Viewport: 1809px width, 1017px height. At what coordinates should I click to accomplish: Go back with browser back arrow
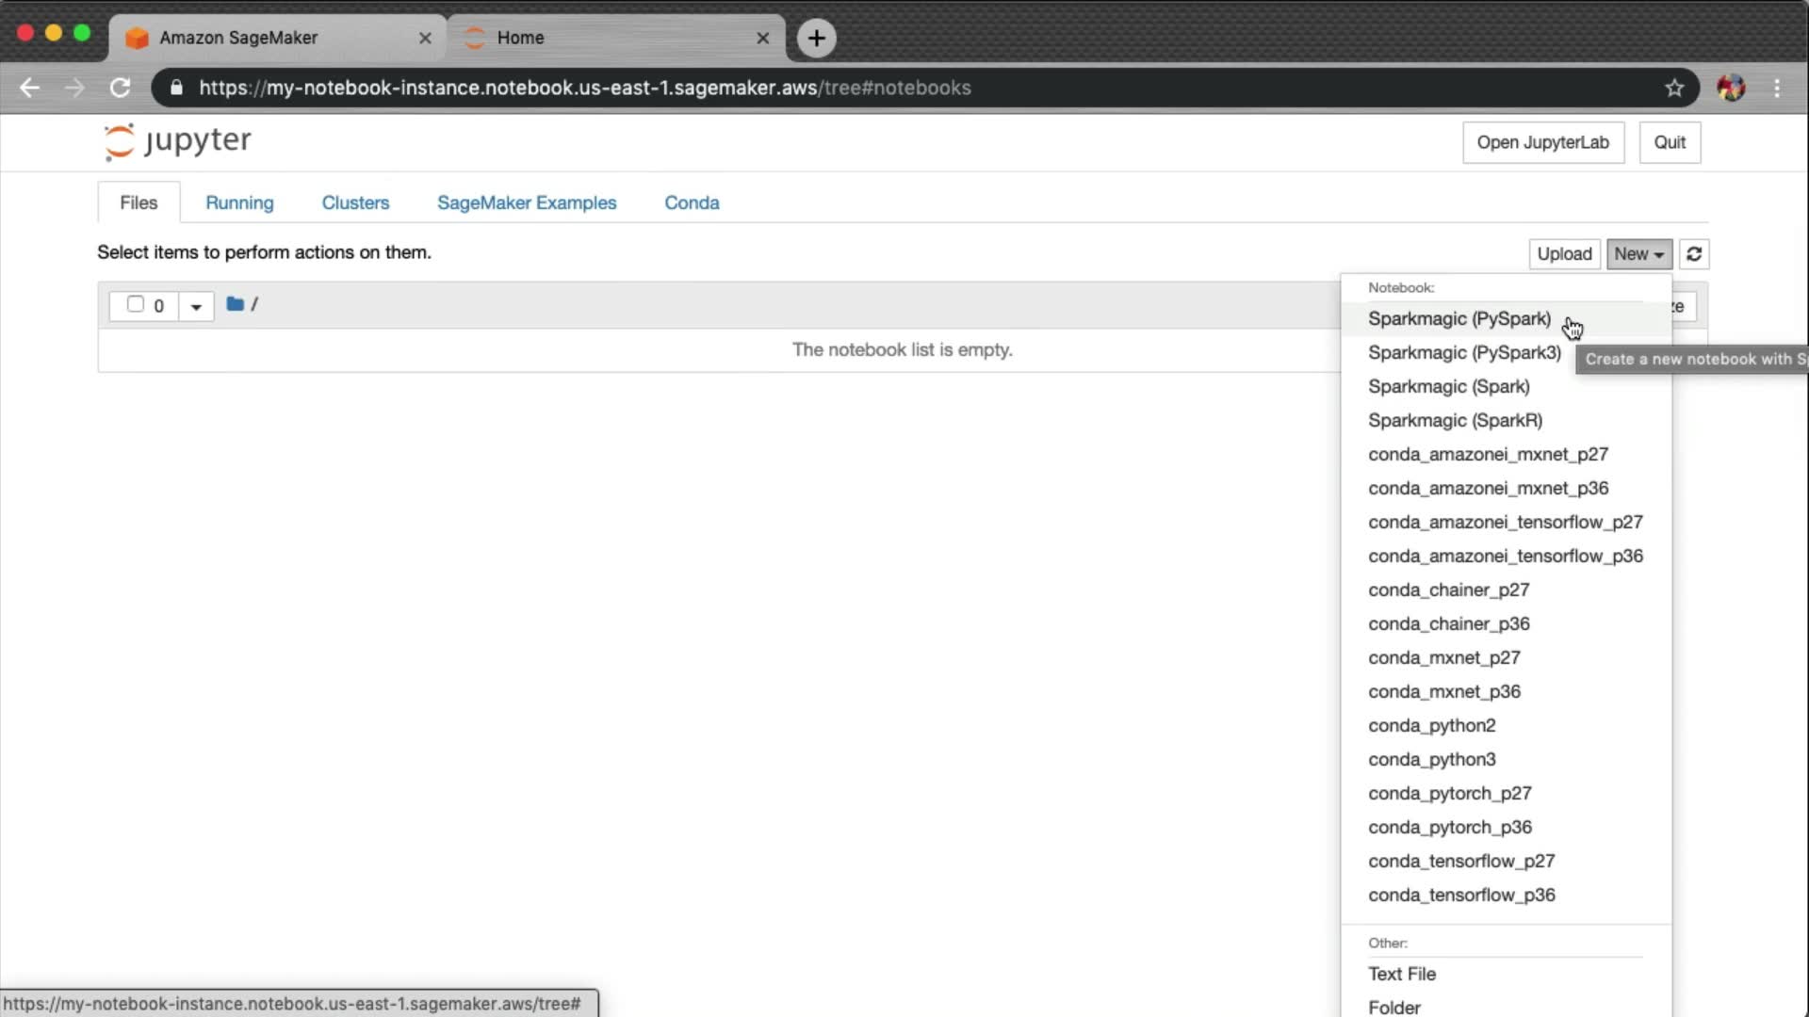pyautogui.click(x=29, y=88)
